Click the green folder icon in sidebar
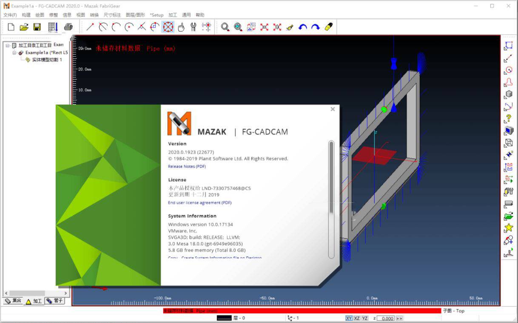This screenshot has height=323, width=518. (508, 216)
